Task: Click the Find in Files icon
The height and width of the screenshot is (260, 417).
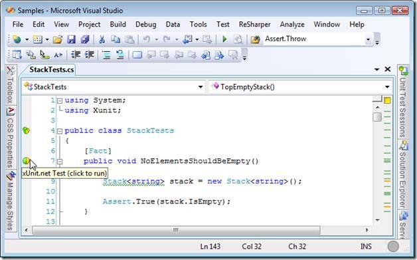Action: (x=255, y=39)
